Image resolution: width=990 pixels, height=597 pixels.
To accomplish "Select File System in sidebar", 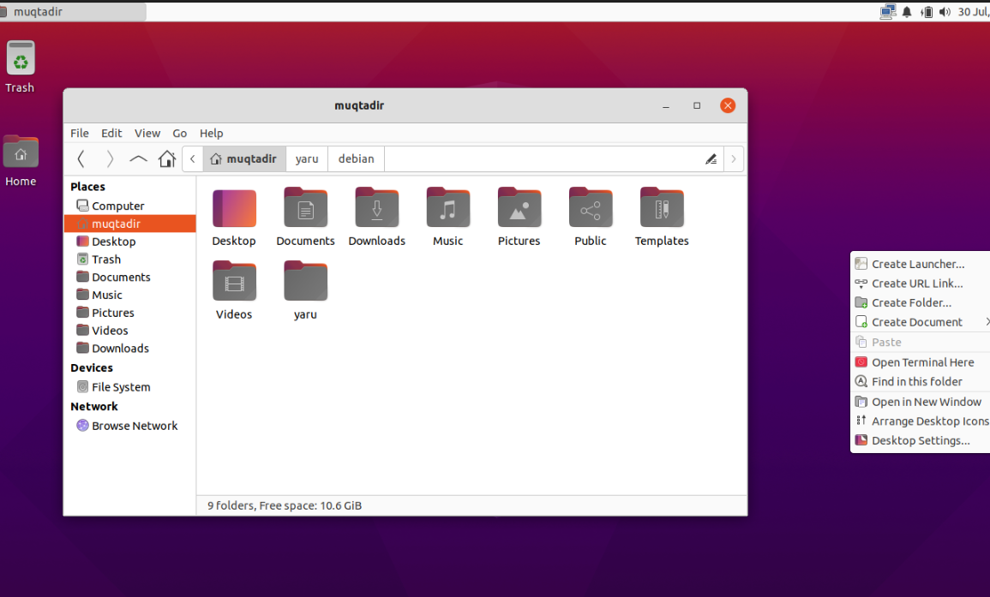I will pyautogui.click(x=120, y=387).
